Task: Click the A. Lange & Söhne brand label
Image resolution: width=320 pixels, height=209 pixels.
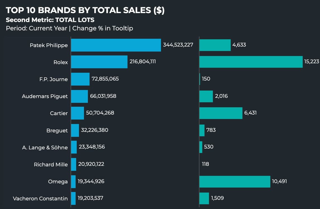Action: tap(45, 148)
